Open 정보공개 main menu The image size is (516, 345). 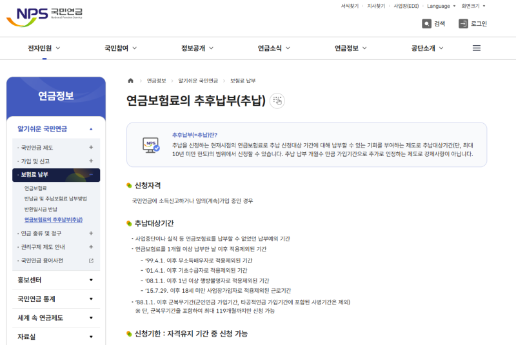click(197, 48)
